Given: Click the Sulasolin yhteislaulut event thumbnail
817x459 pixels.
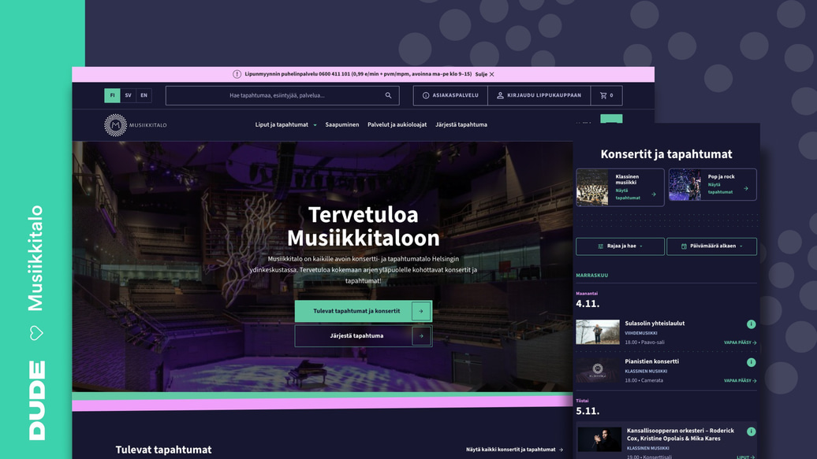Looking at the screenshot, I should point(598,332).
